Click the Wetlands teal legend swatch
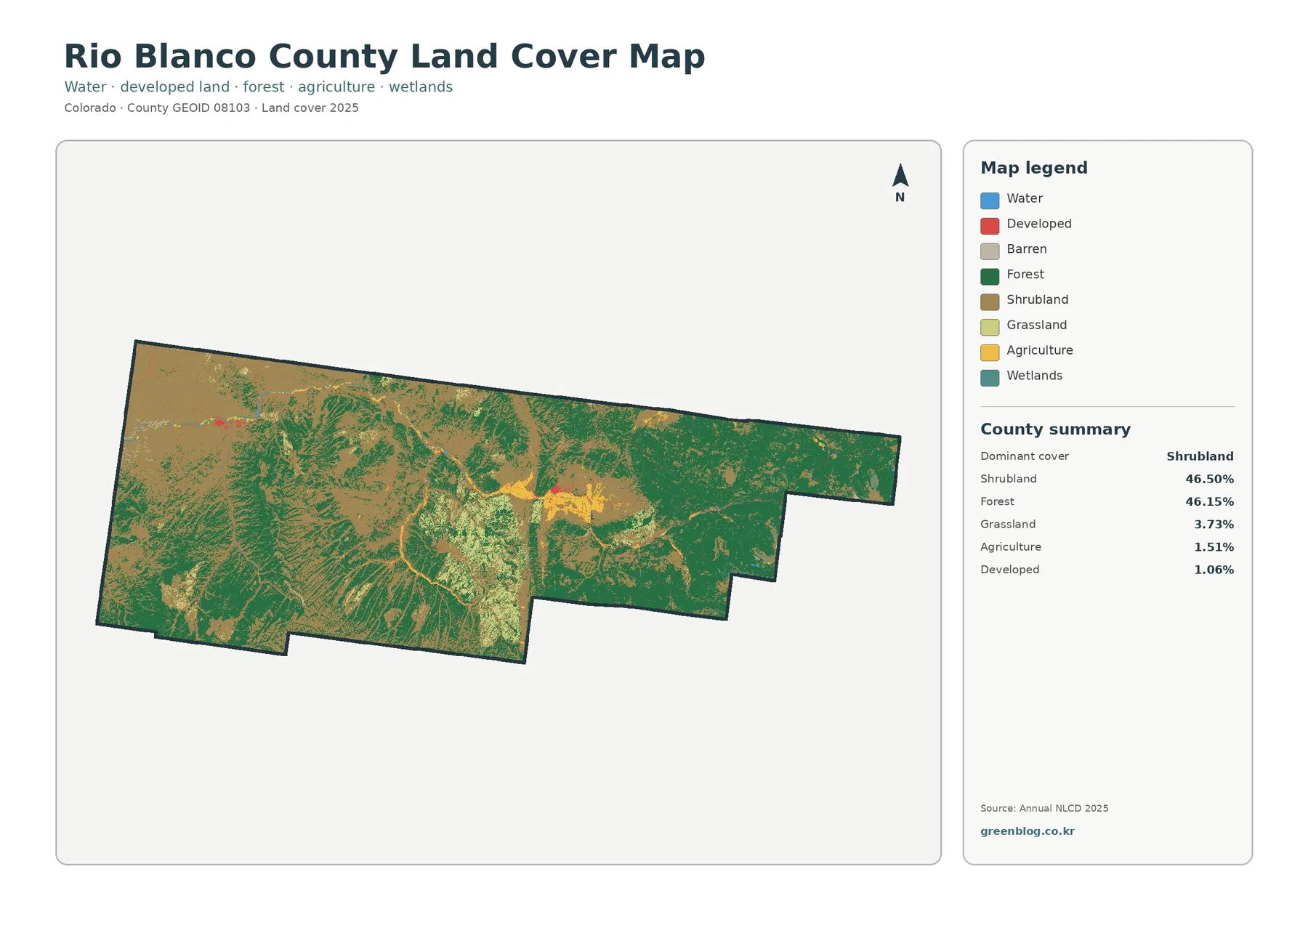Image resolution: width=1308 pixels, height=925 pixels. [x=990, y=378]
